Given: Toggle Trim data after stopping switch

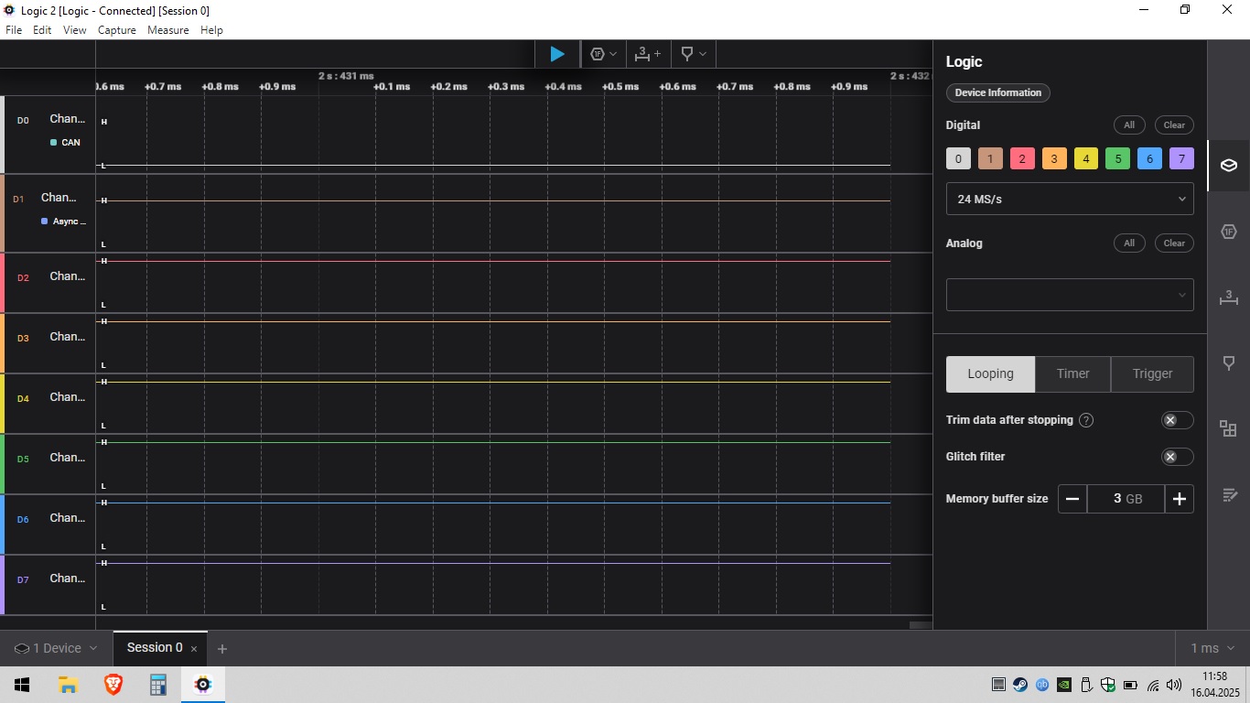Looking at the screenshot, I should pos(1177,420).
